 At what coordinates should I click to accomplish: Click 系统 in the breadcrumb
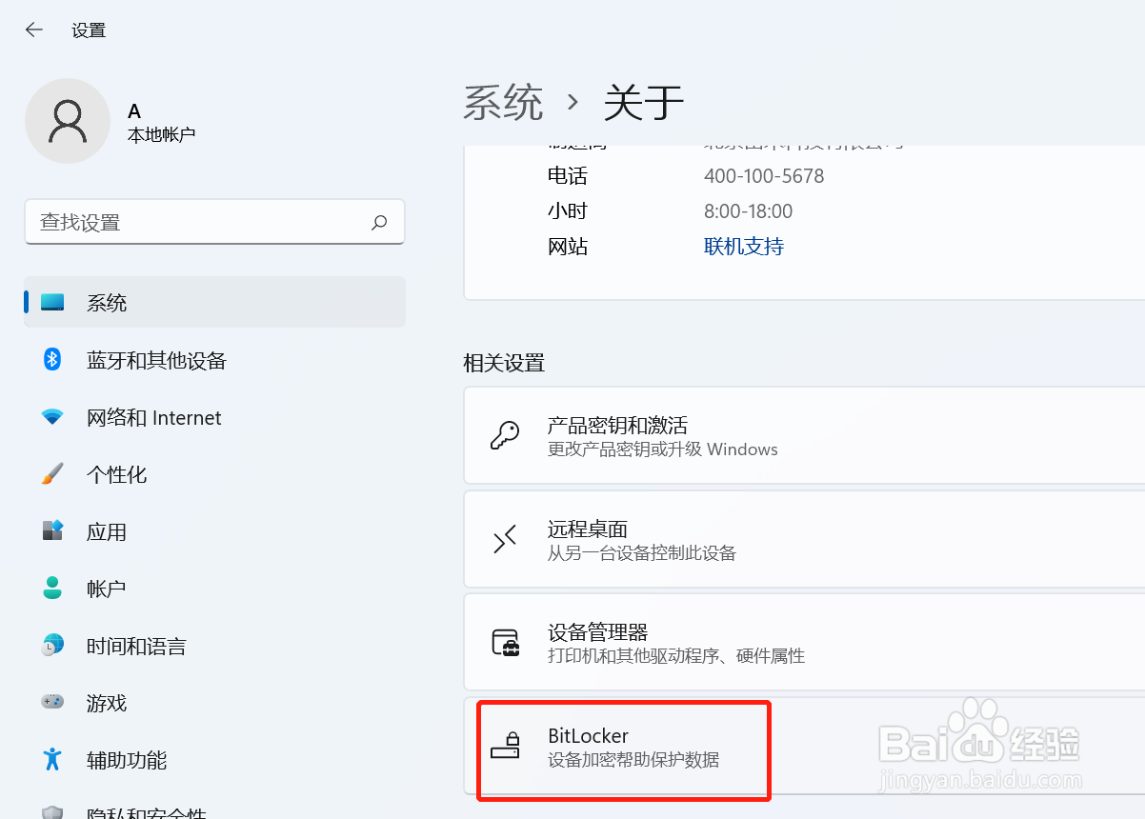[x=503, y=102]
